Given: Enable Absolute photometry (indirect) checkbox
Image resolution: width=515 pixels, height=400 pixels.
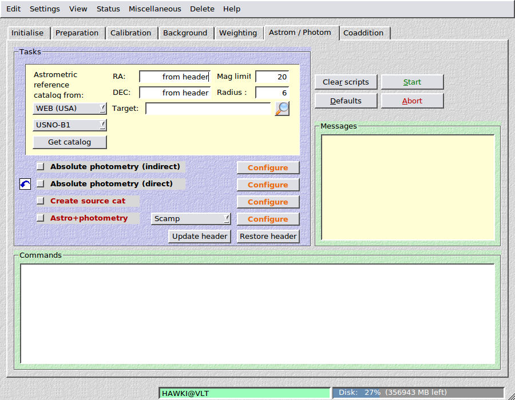Looking at the screenshot, I should coord(40,167).
